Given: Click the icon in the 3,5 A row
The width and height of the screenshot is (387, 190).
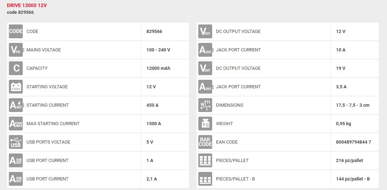Looking at the screenshot, I should 205,87.
